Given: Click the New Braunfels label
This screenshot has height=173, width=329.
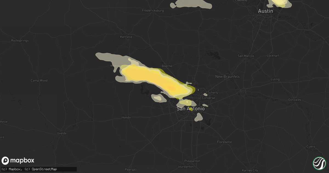Looking at the screenshot, I should pyautogui.click(x=228, y=77).
